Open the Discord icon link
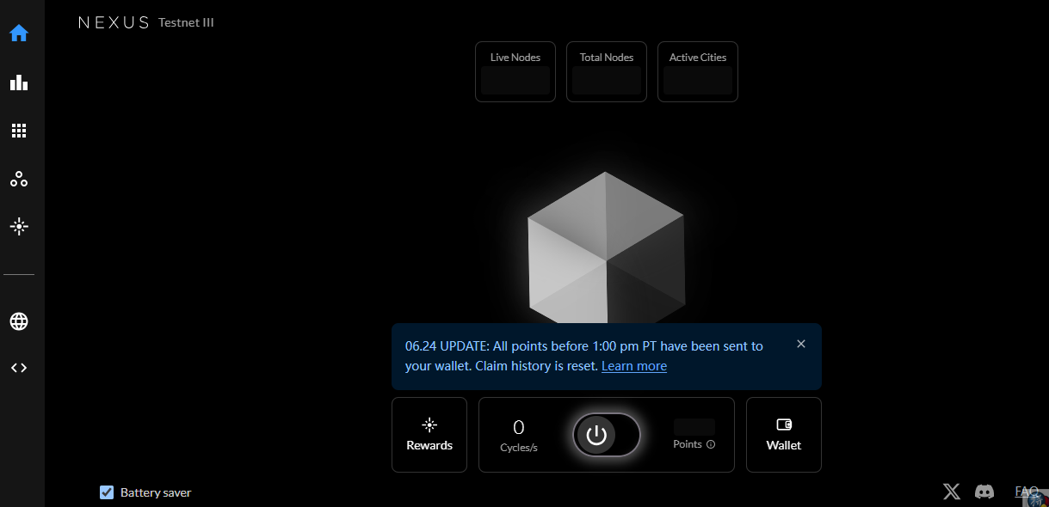Image resolution: width=1049 pixels, height=507 pixels. click(x=984, y=492)
